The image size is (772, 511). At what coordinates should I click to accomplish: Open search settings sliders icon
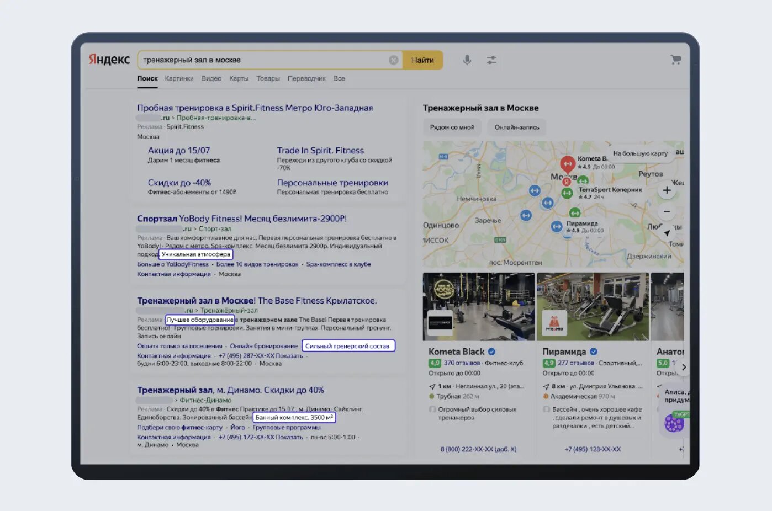491,60
